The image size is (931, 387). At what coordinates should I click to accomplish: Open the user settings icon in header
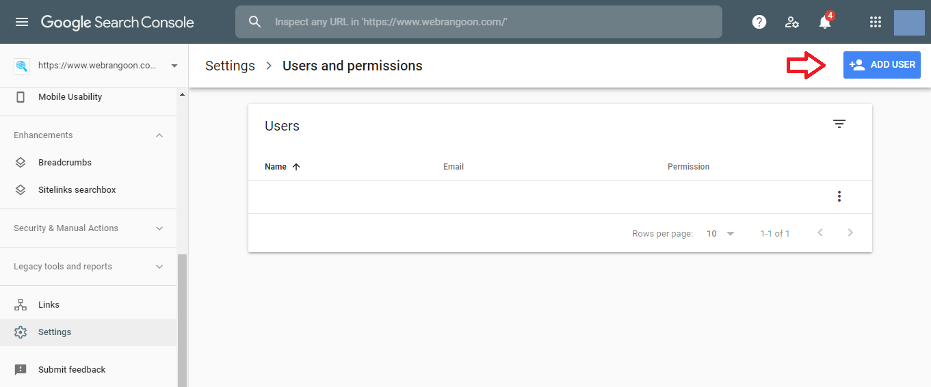click(792, 22)
